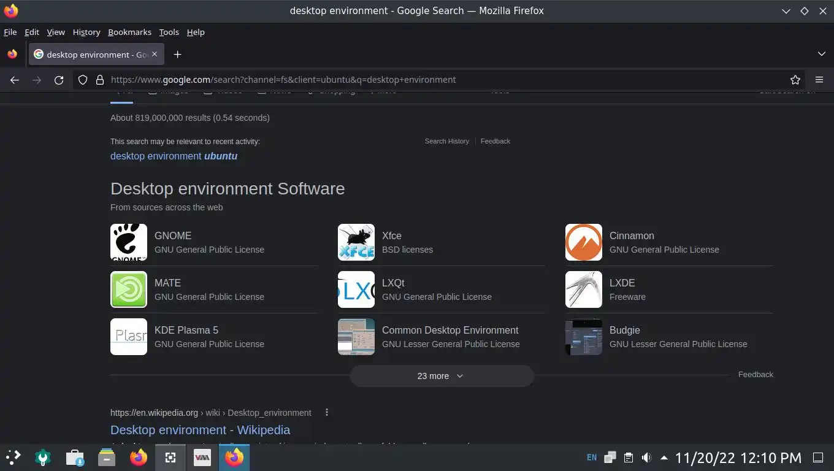Launch pinned Firefox icon in taskbar
Image resolution: width=834 pixels, height=471 pixels.
tap(139, 458)
